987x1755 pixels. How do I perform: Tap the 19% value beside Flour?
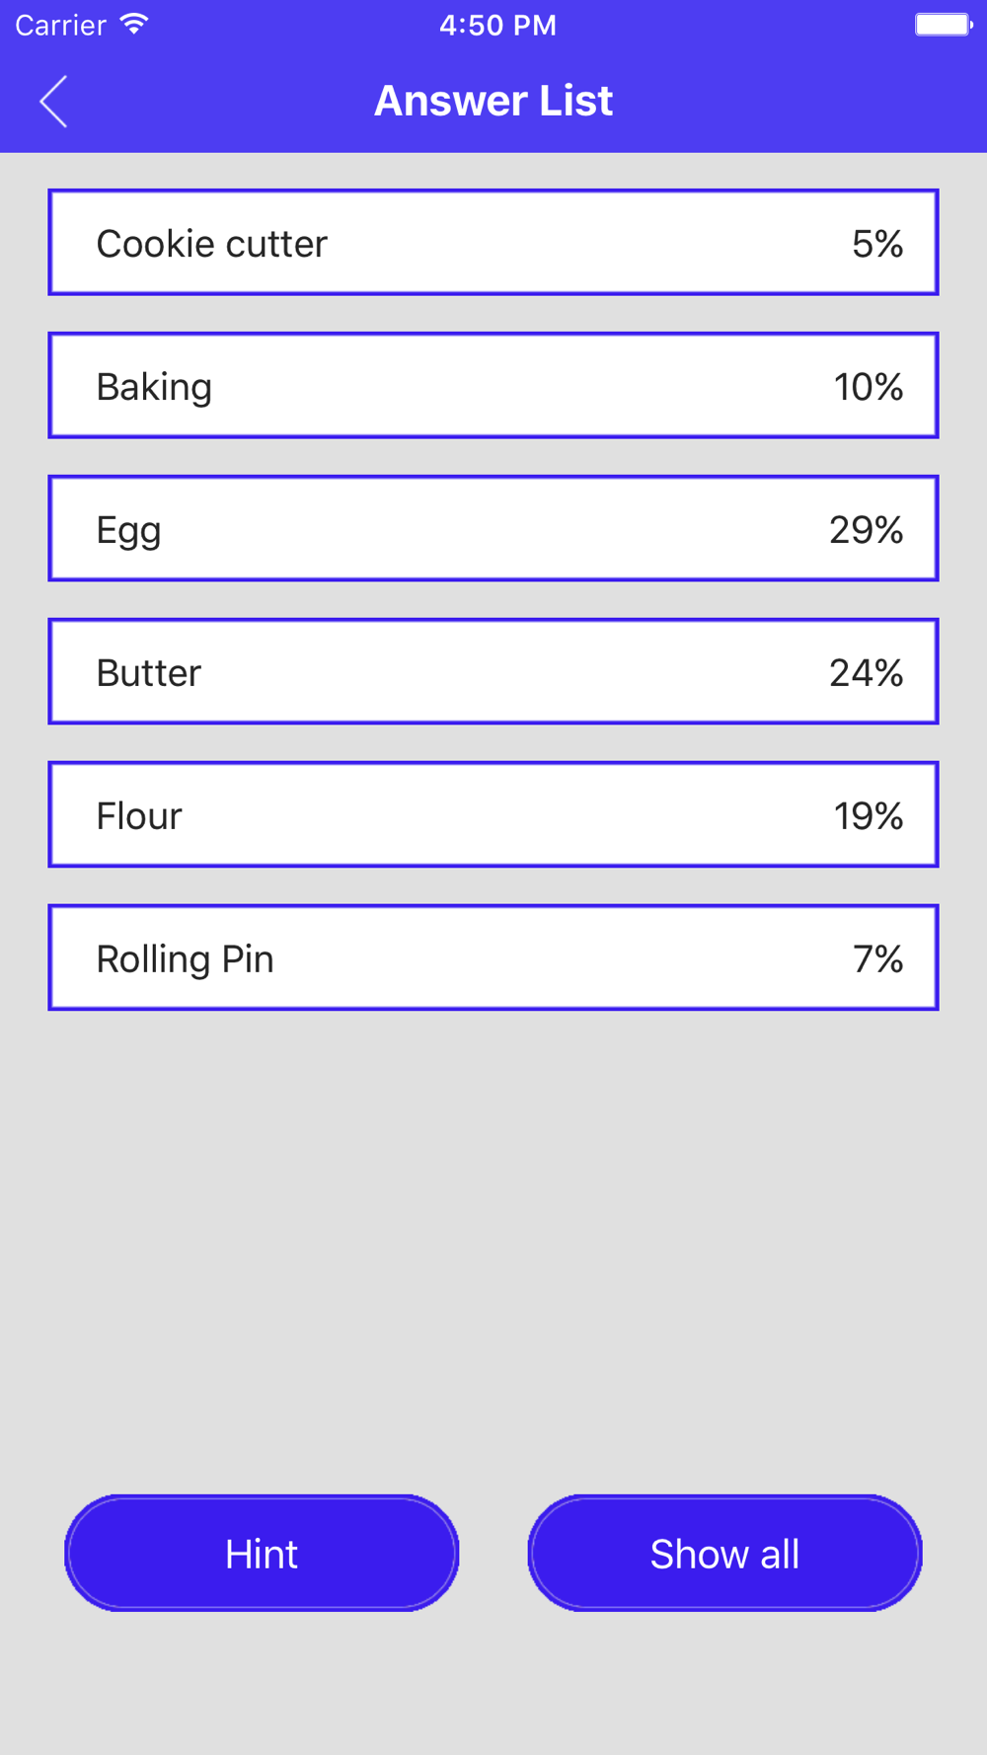(868, 816)
